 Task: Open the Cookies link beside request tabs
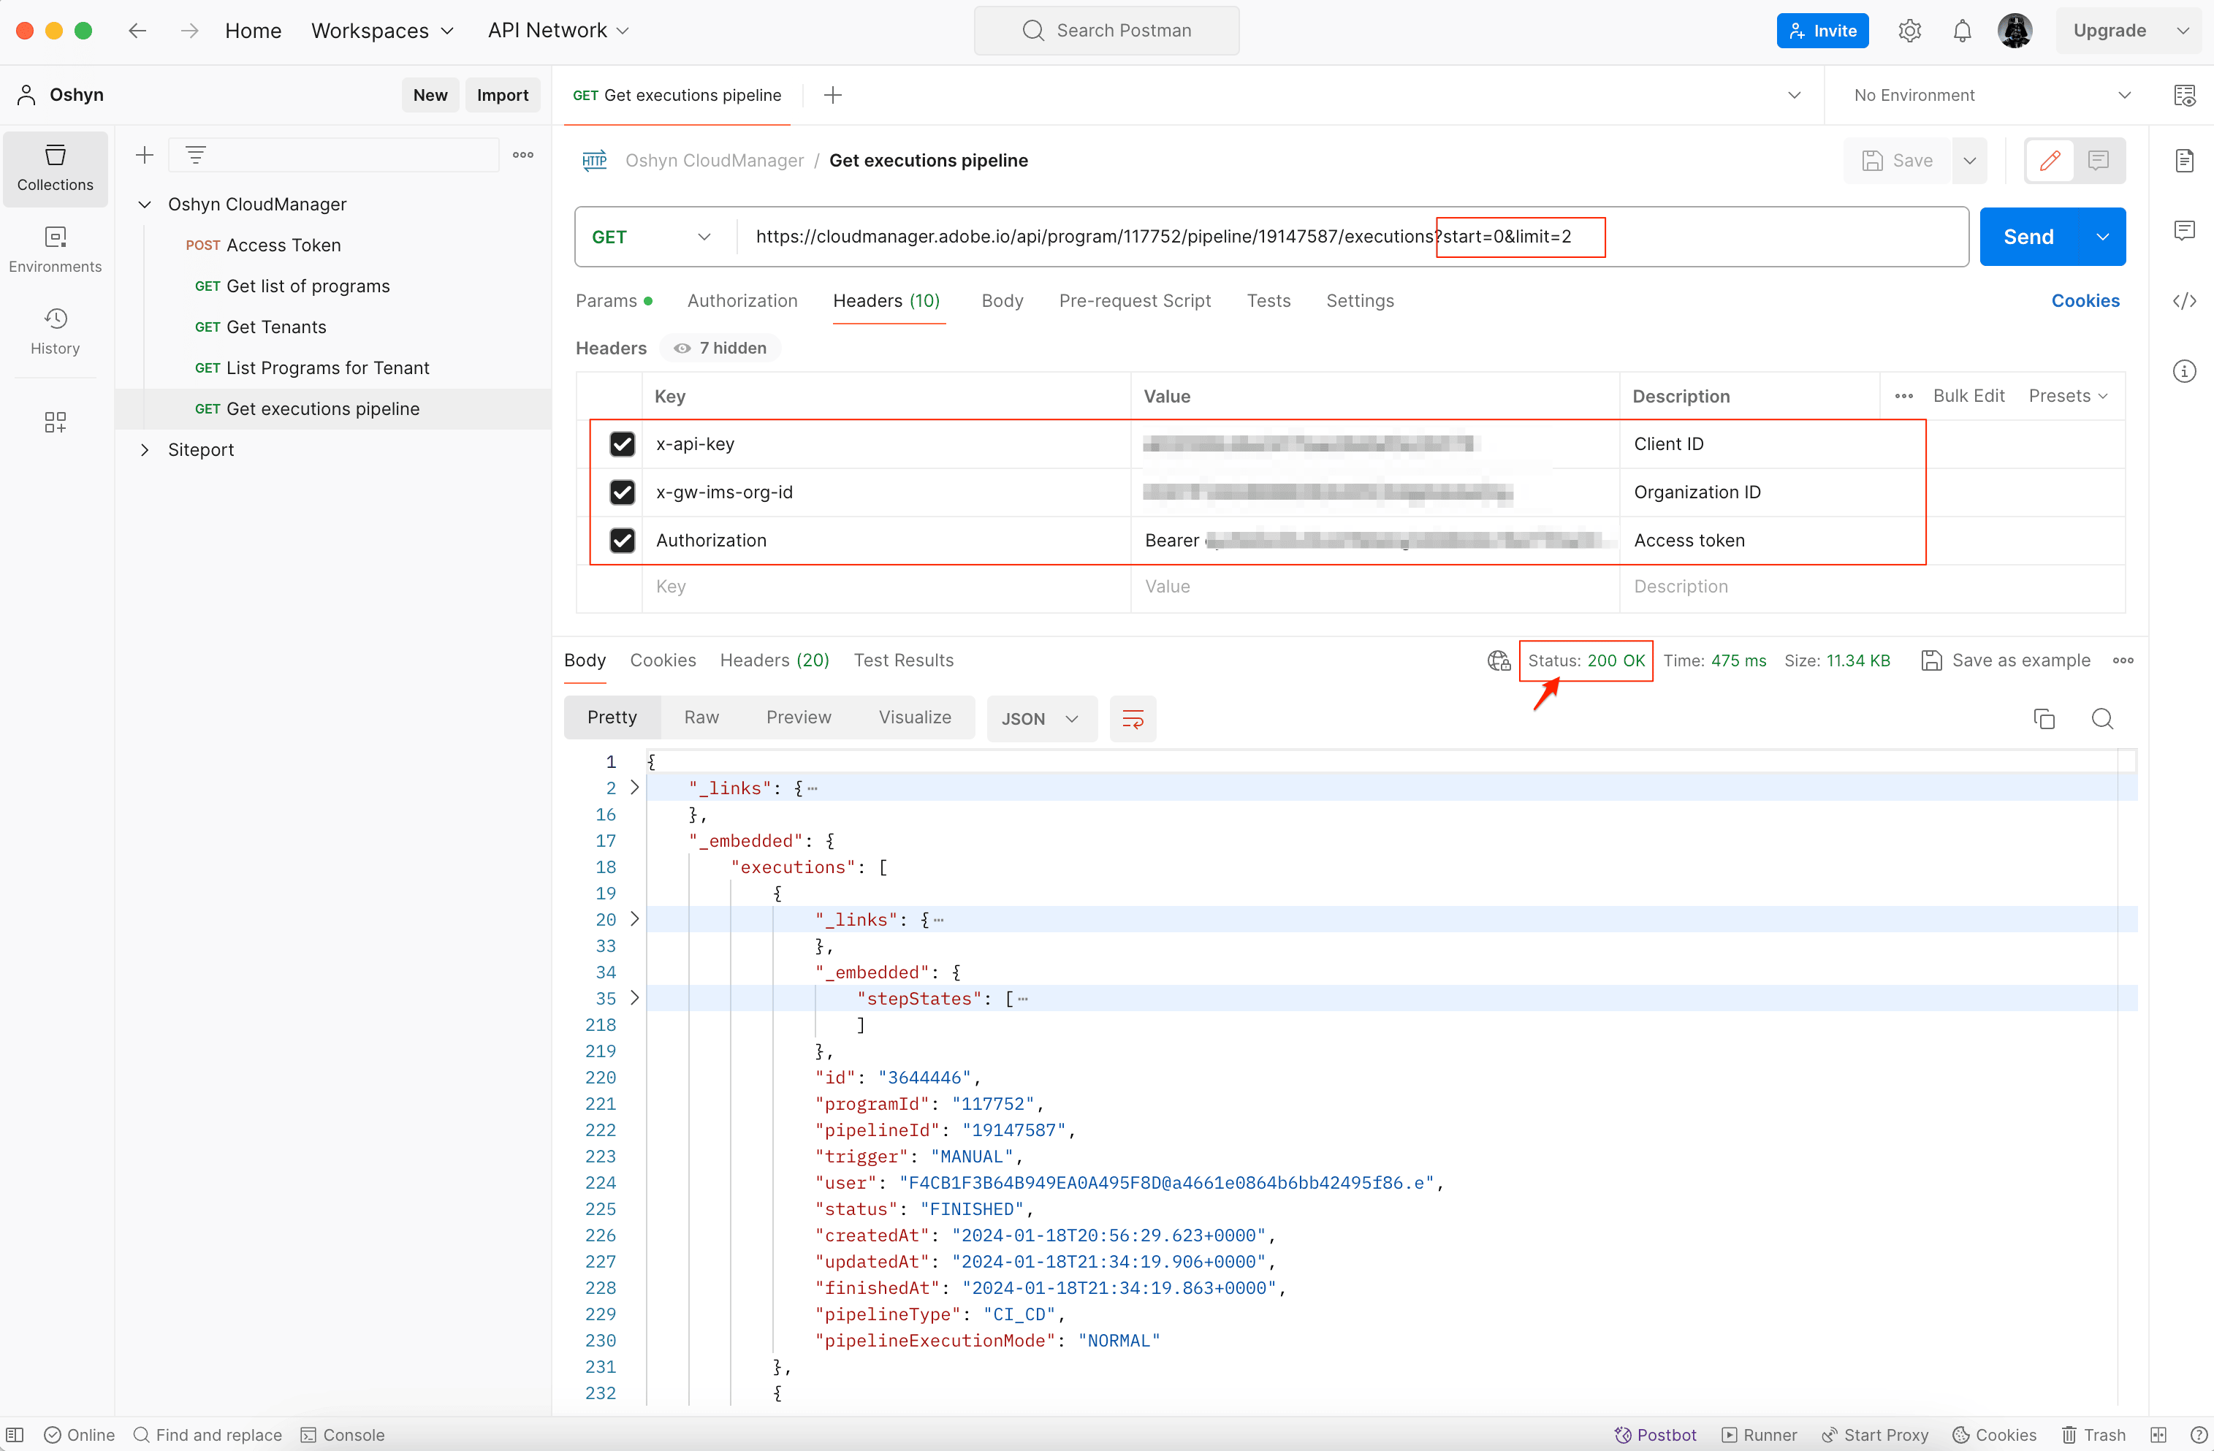coord(2085,300)
